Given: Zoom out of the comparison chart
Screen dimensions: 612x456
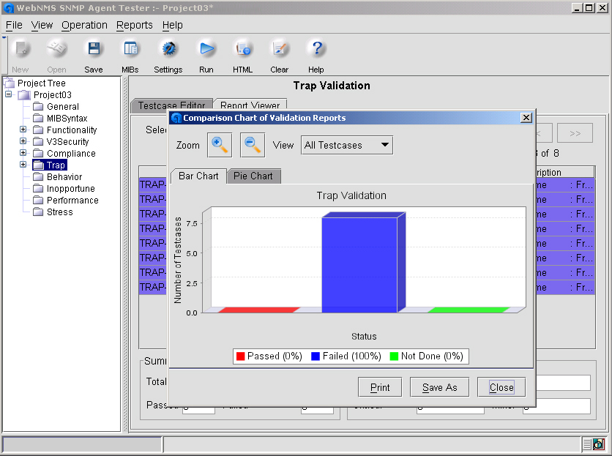Looking at the screenshot, I should coord(253,145).
